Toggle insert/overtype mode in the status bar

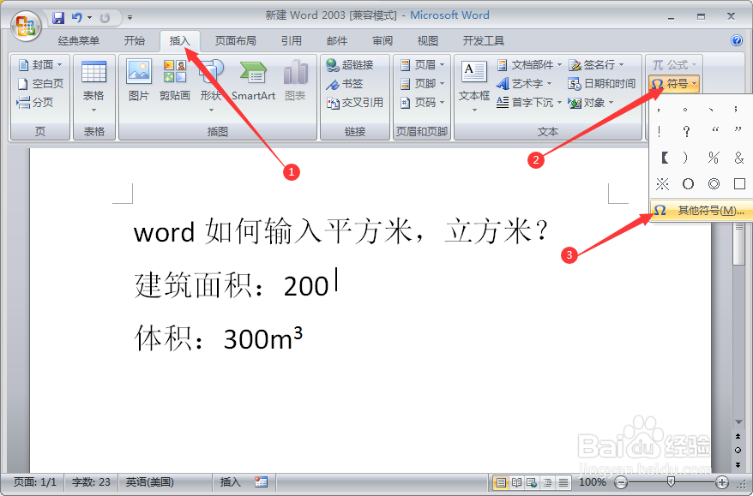pyautogui.click(x=228, y=482)
